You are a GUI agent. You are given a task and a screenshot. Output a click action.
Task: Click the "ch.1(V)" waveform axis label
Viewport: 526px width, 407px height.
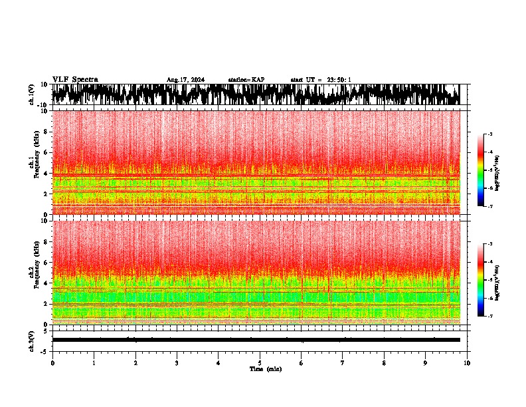tap(32, 94)
